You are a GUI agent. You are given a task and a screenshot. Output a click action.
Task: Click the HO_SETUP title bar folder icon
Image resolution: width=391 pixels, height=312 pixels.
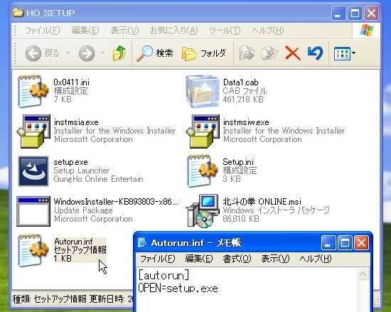(x=18, y=13)
